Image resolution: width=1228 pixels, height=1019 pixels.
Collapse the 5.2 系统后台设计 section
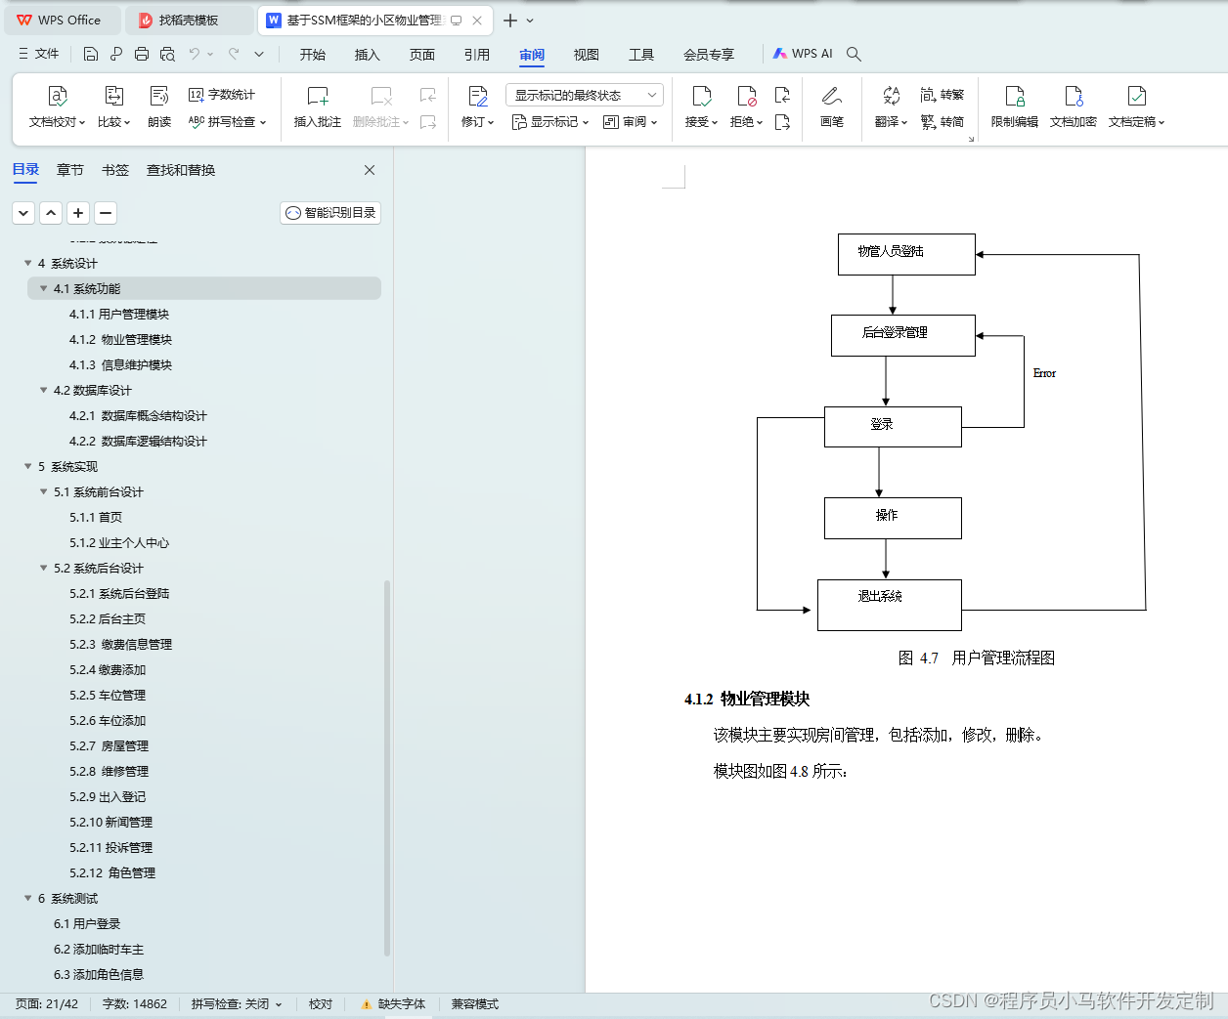[x=43, y=568]
